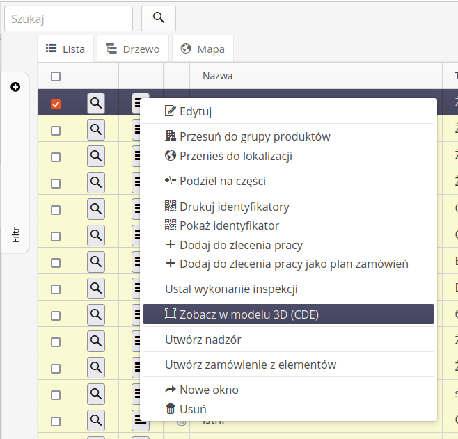Click the Nazwa column header
The width and height of the screenshot is (458, 439).
pos(217,76)
